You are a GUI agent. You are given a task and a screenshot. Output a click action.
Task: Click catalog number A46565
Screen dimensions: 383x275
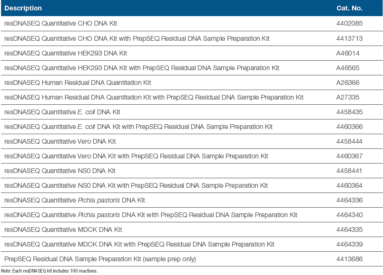click(x=348, y=68)
